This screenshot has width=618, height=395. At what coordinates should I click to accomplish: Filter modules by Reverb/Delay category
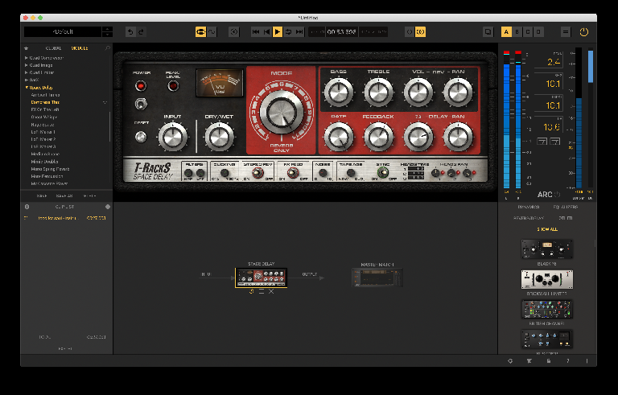click(x=529, y=218)
